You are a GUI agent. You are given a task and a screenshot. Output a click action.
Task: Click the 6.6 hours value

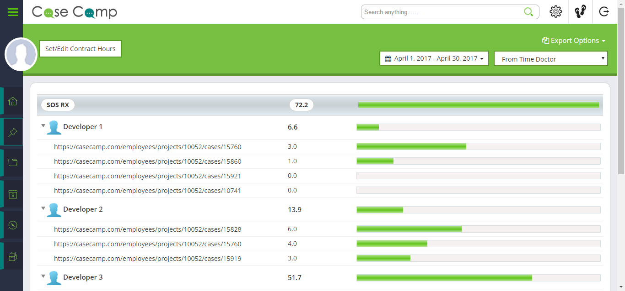coord(293,127)
